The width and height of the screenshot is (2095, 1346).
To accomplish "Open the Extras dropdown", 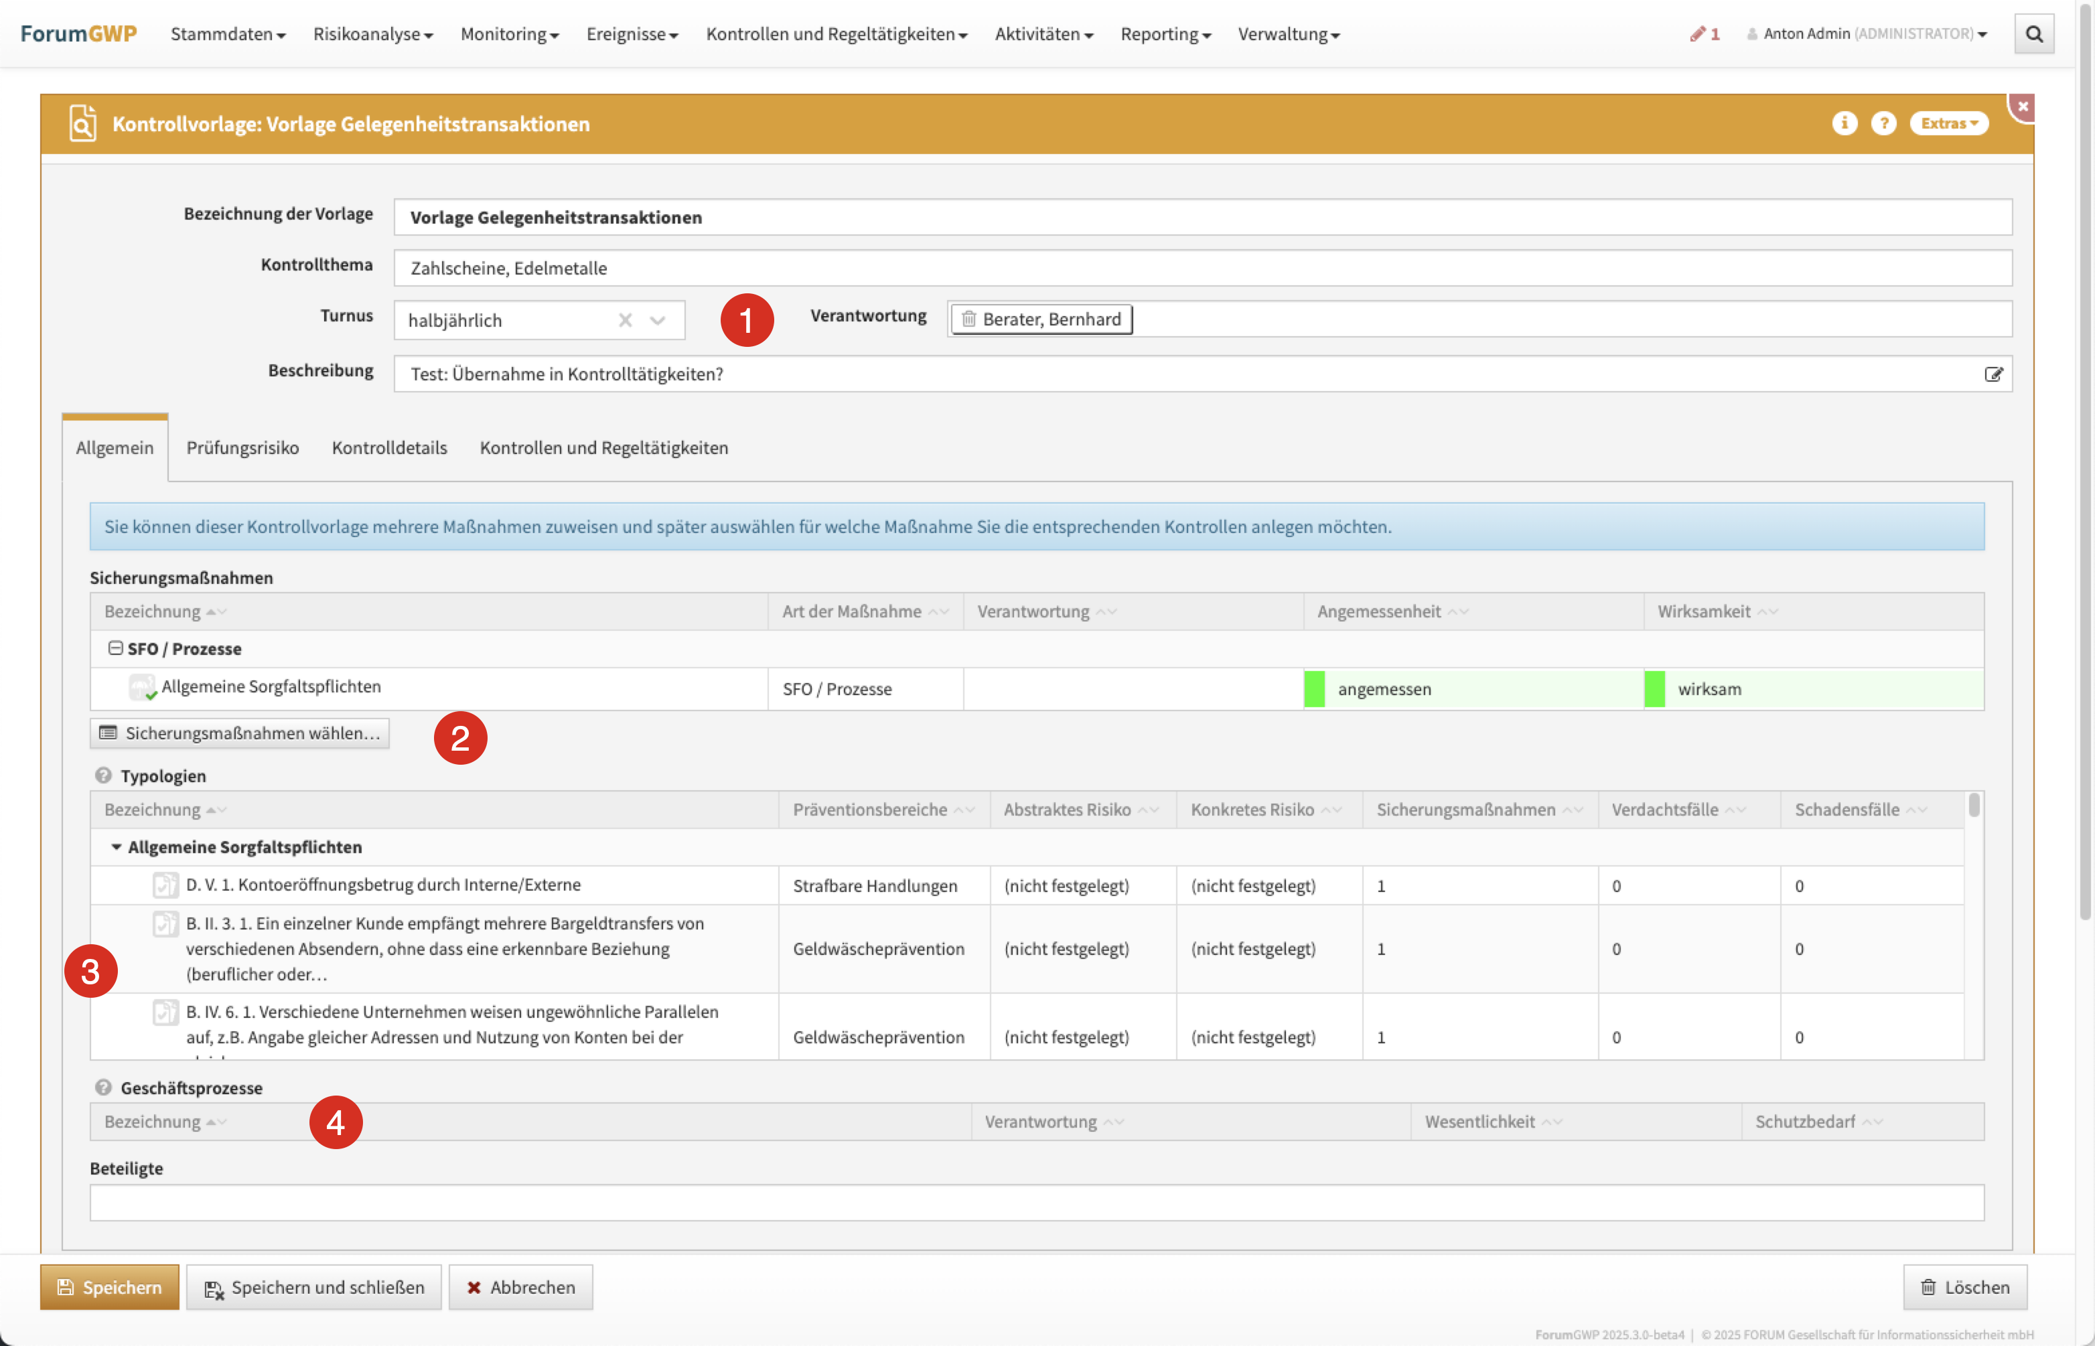I will [x=1948, y=123].
